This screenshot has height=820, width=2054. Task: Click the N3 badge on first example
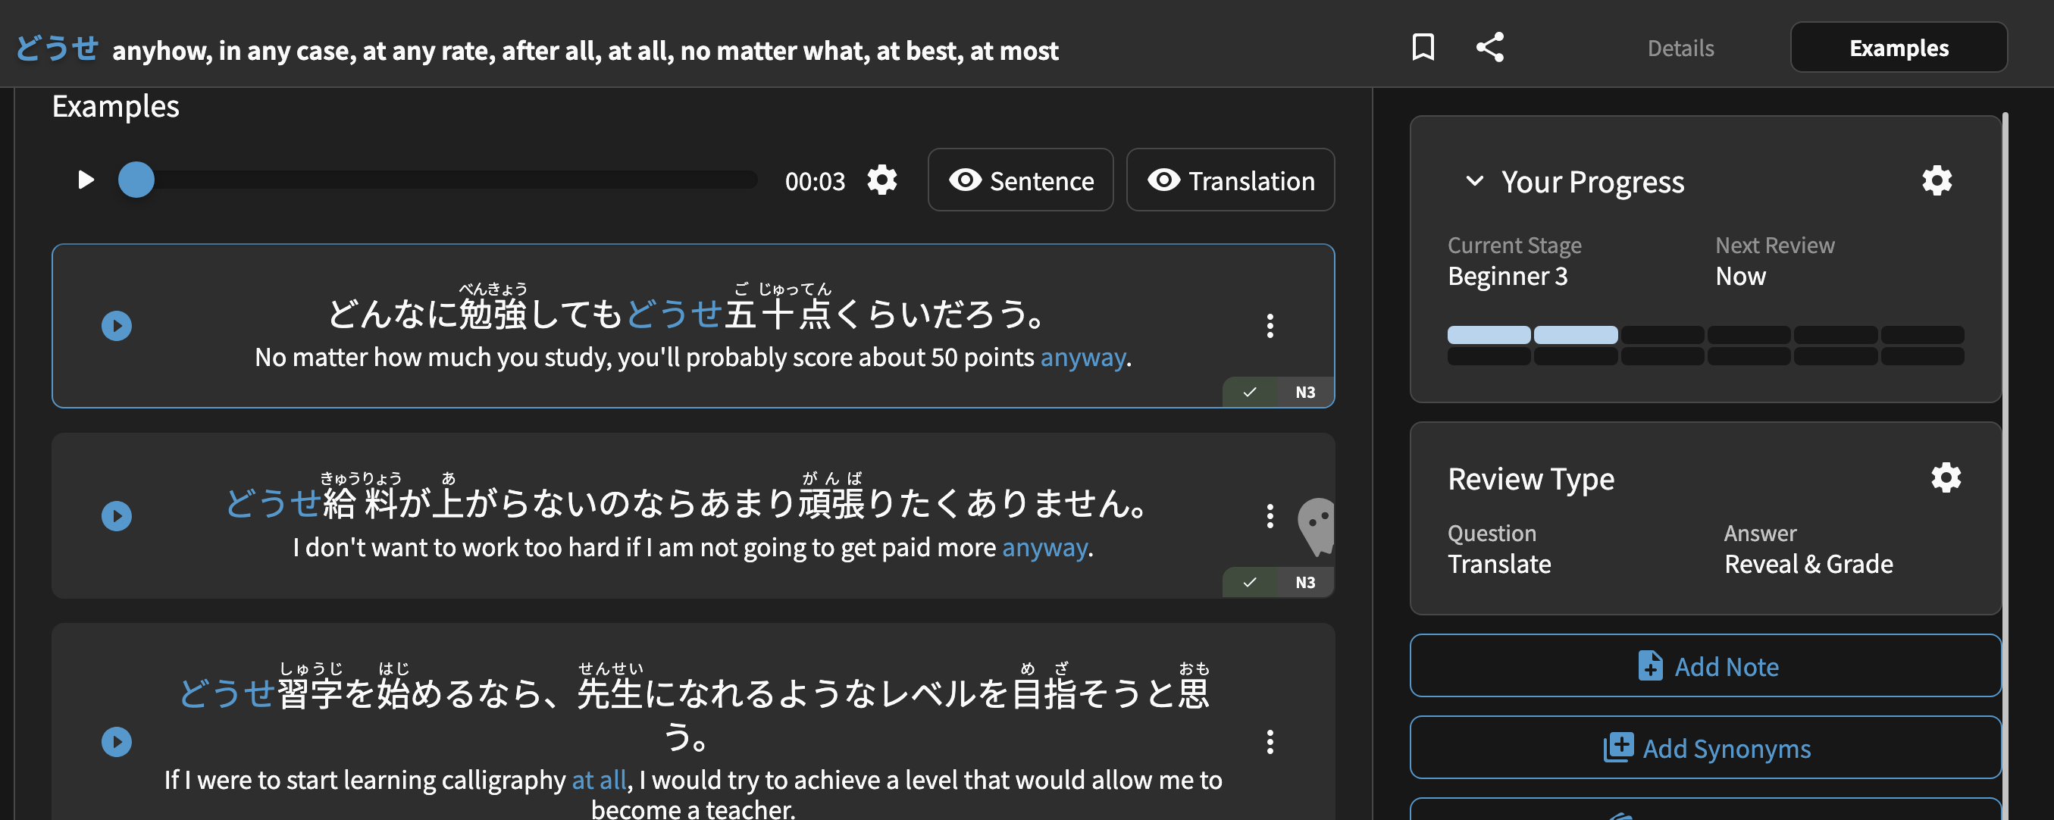click(1305, 392)
